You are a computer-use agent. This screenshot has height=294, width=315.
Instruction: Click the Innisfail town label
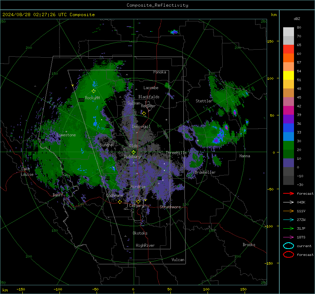pyautogui.click(x=141, y=127)
